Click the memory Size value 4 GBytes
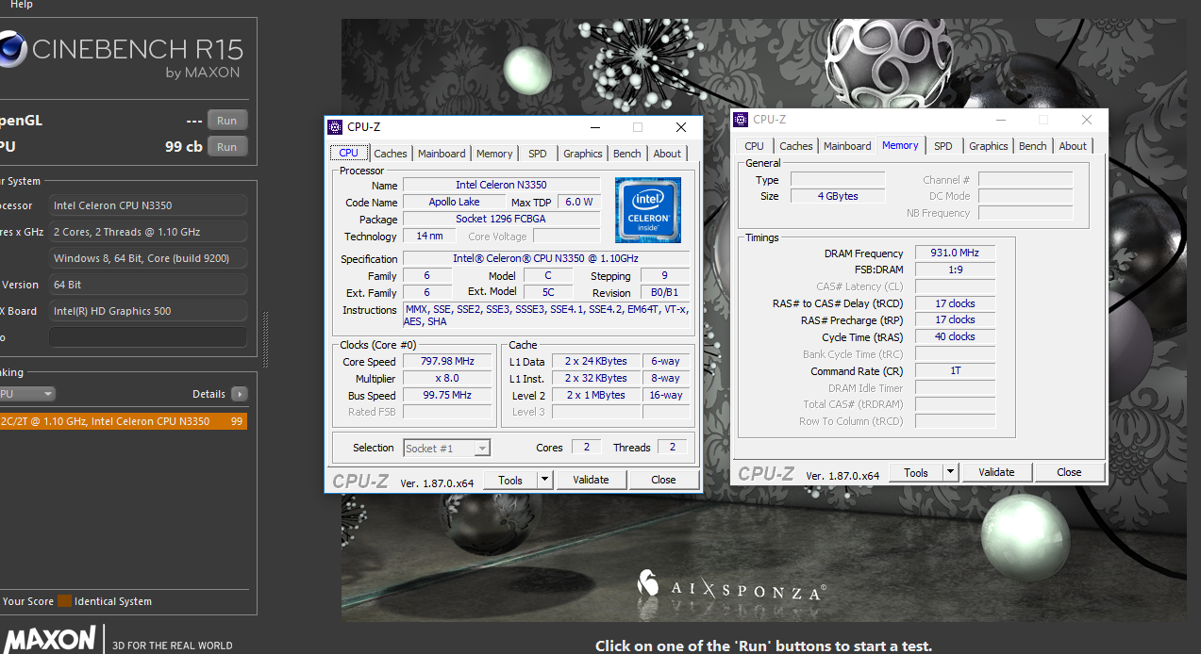1201x654 pixels. 838,196
